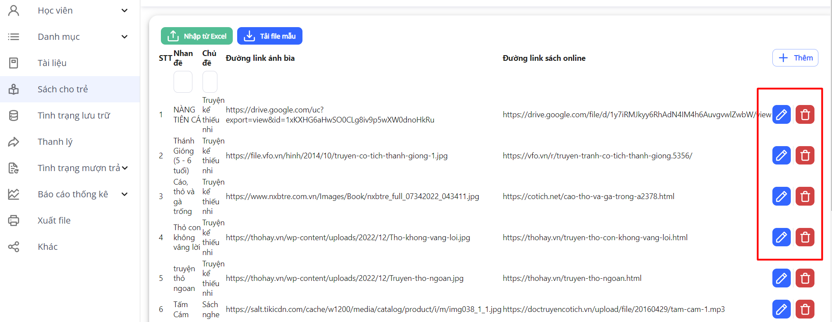Delete the Tấm Cám book row
Viewport: 832px width, 322px height.
click(x=805, y=309)
